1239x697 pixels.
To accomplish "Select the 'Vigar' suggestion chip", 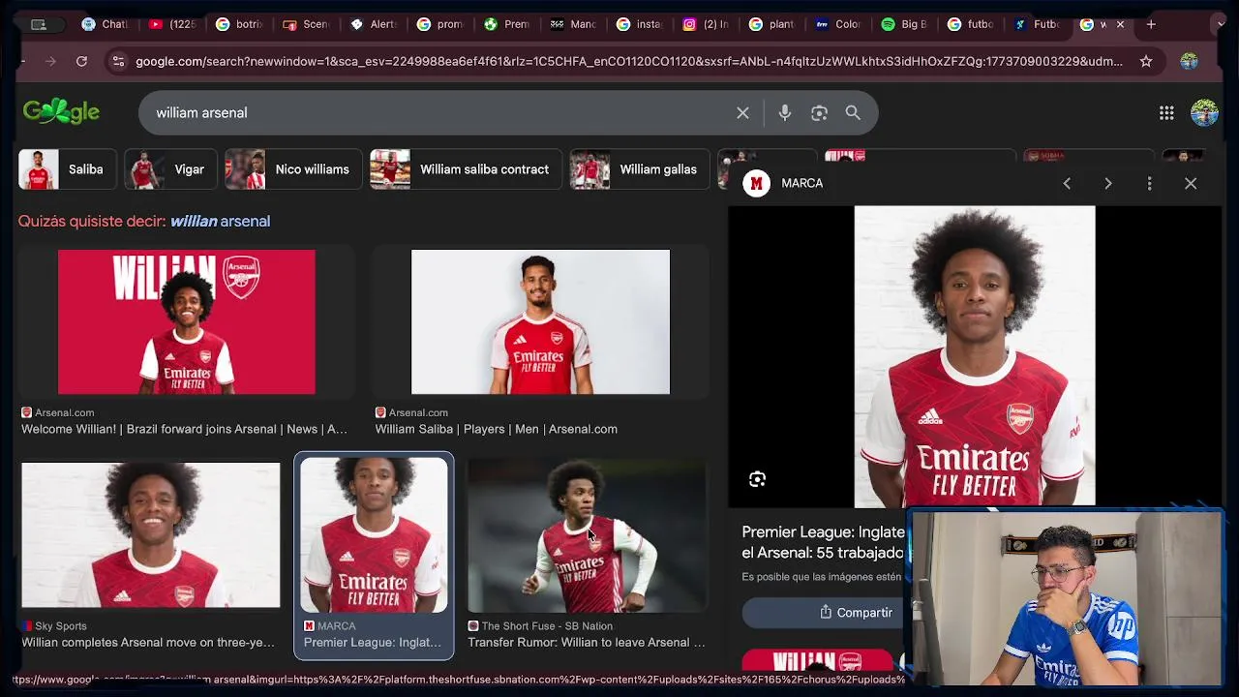I will [x=170, y=169].
